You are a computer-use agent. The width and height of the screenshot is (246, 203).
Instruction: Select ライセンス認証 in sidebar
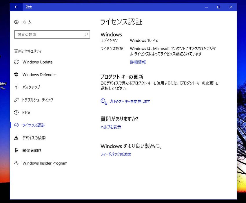tap(34, 125)
